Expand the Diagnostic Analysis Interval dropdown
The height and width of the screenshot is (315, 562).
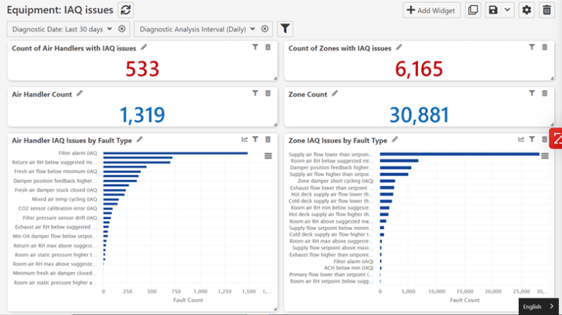252,29
